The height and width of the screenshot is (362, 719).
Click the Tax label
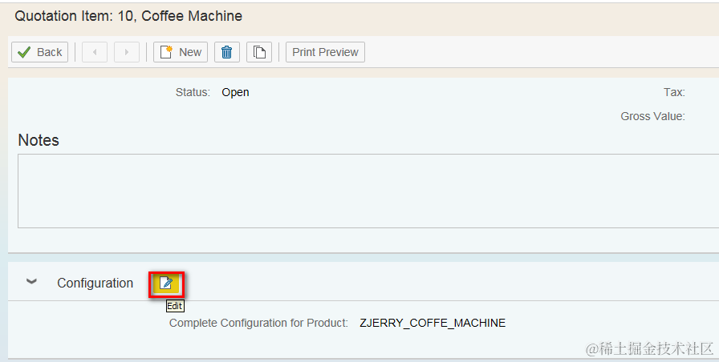674,92
